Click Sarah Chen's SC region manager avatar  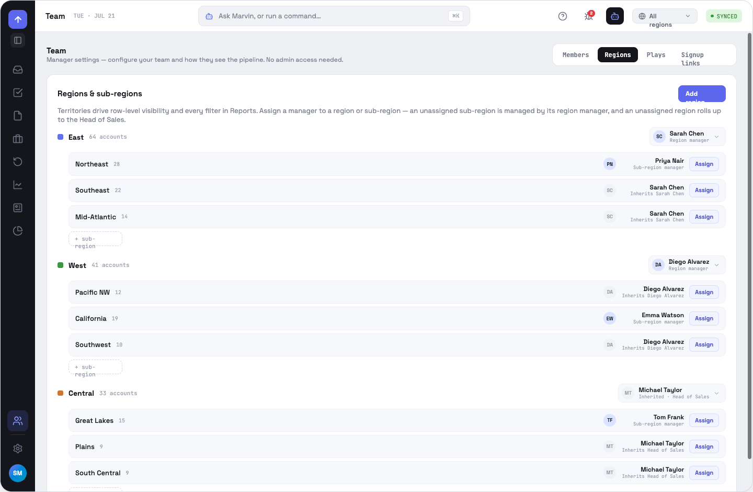click(x=659, y=137)
